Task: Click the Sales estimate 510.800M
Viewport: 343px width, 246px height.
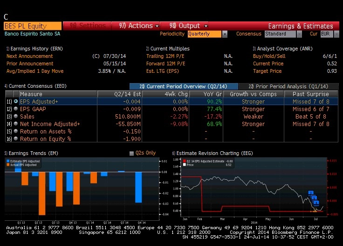Action: tap(128, 116)
